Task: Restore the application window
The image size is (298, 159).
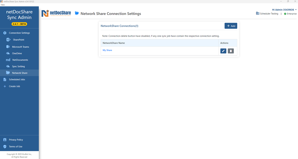Action: click(x=288, y=1)
